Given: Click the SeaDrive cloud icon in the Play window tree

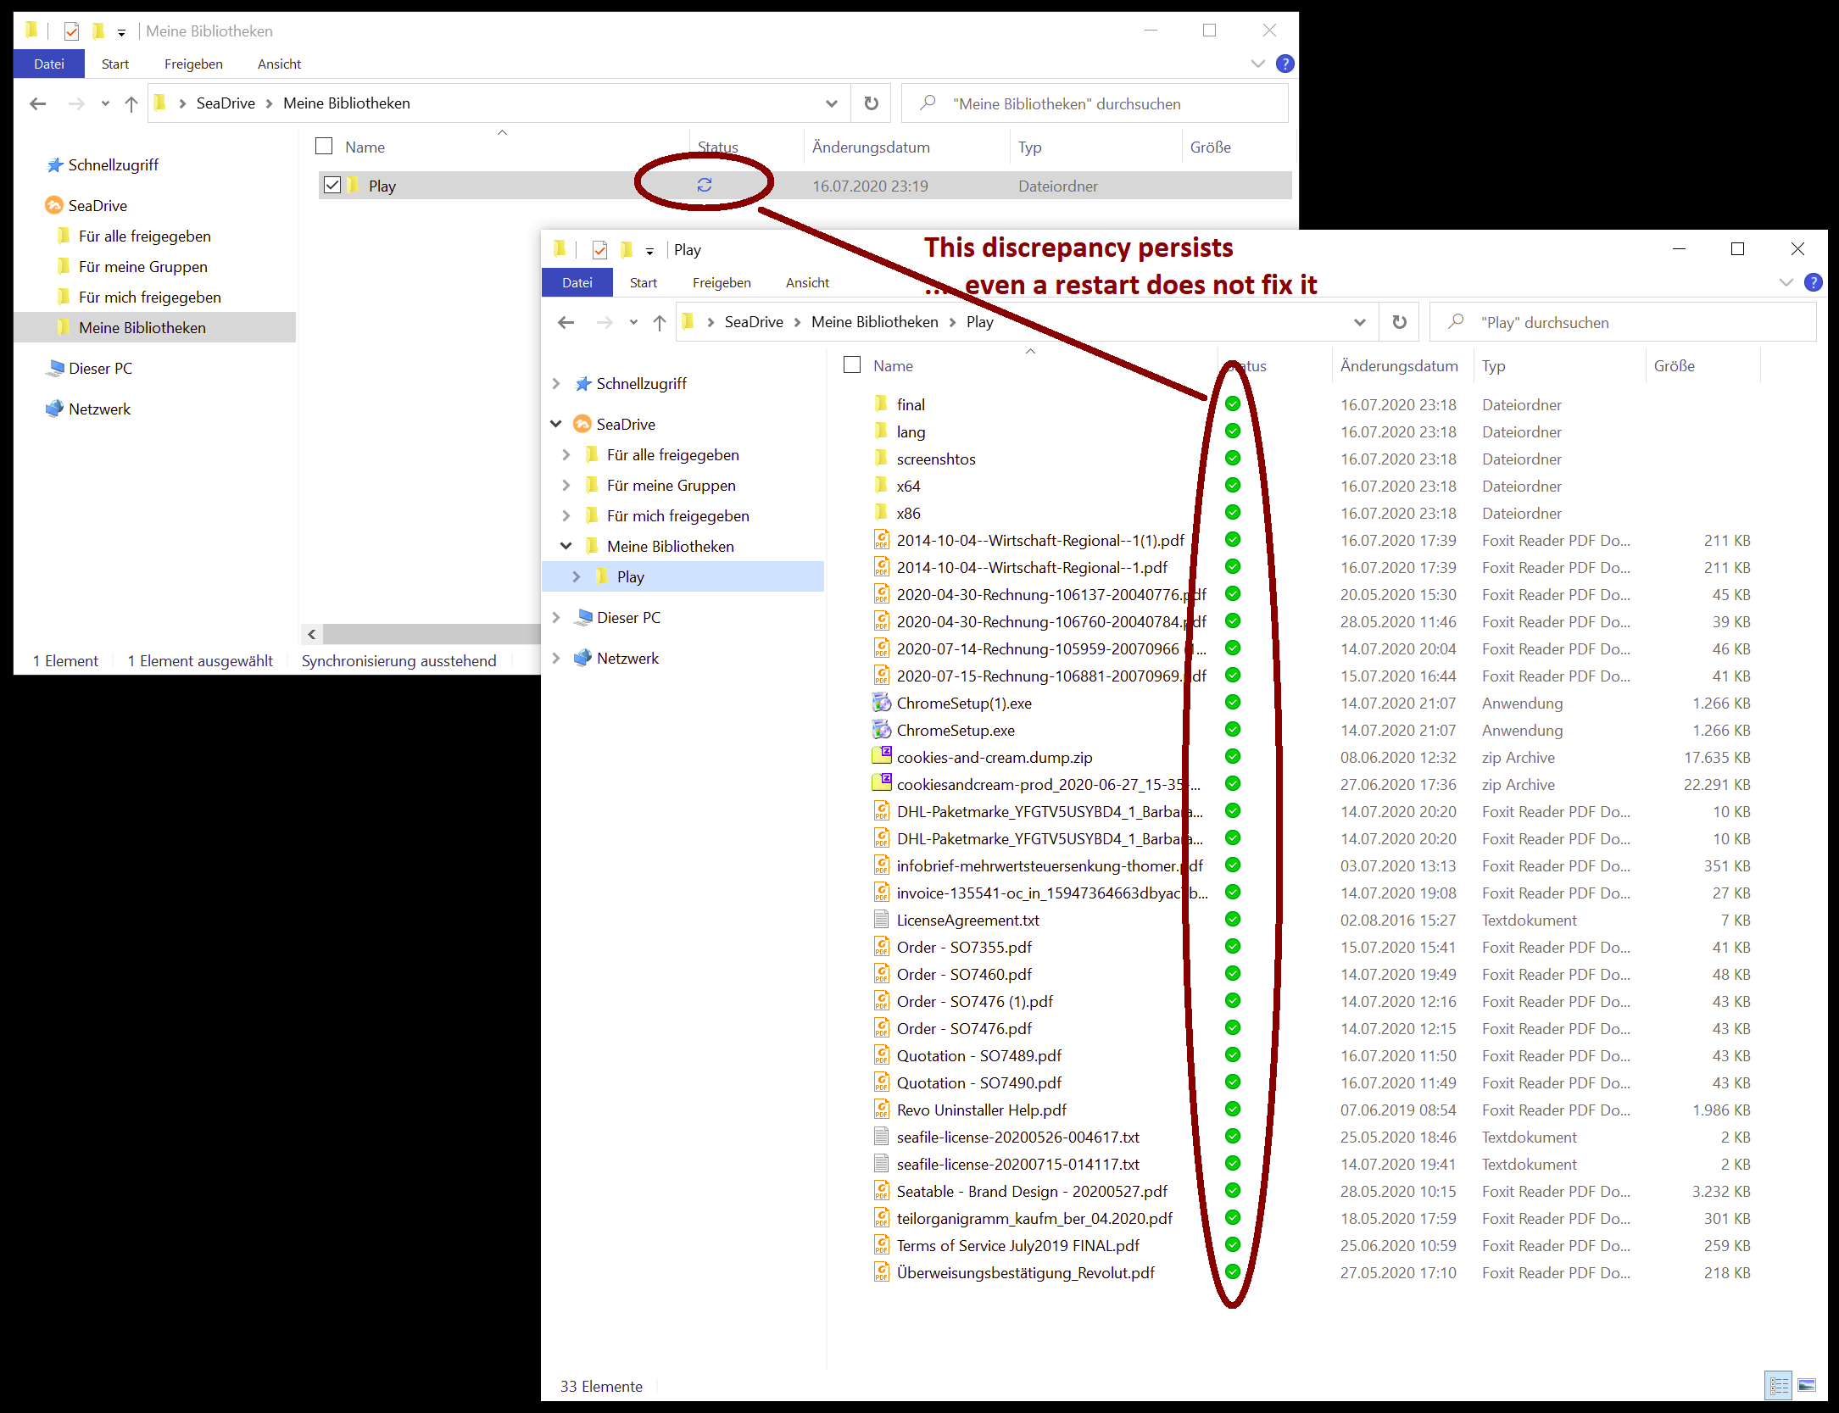Looking at the screenshot, I should [x=582, y=424].
